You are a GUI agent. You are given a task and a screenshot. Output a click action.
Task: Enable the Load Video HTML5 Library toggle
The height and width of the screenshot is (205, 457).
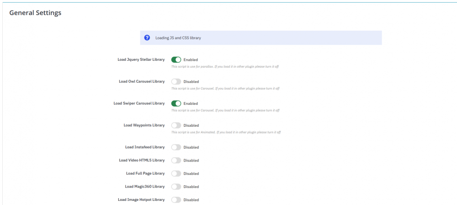coord(176,160)
